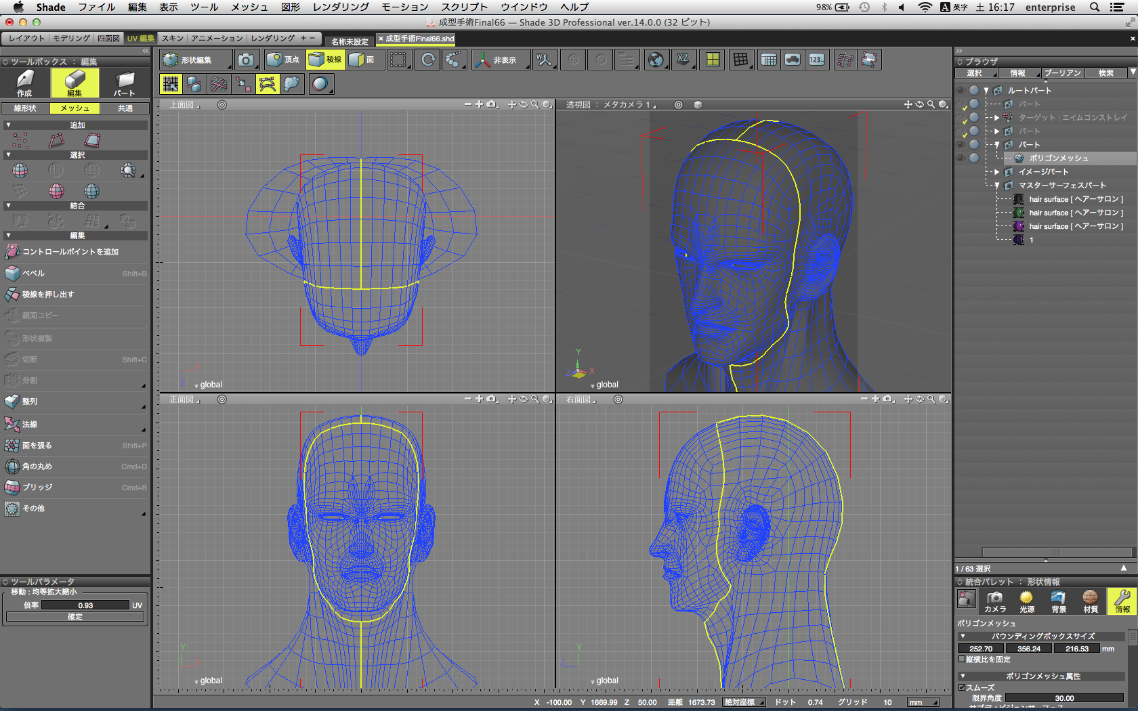
Task: Open the レンダリング menu in menu bar
Action: click(x=341, y=7)
